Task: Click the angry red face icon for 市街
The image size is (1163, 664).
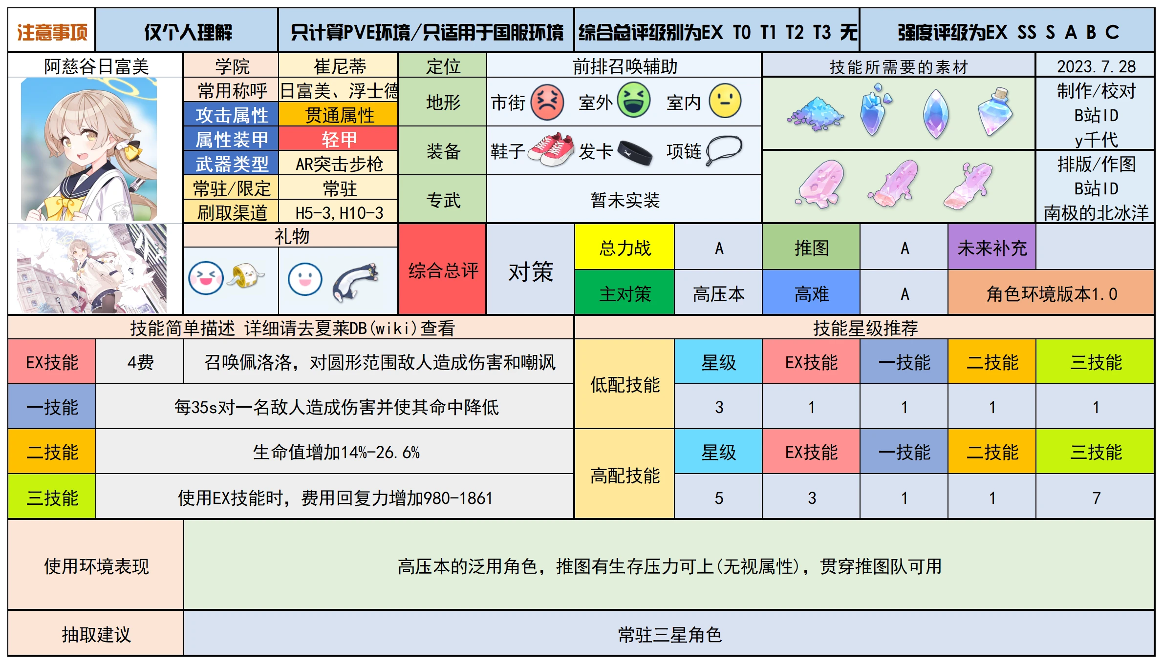Action: (547, 102)
